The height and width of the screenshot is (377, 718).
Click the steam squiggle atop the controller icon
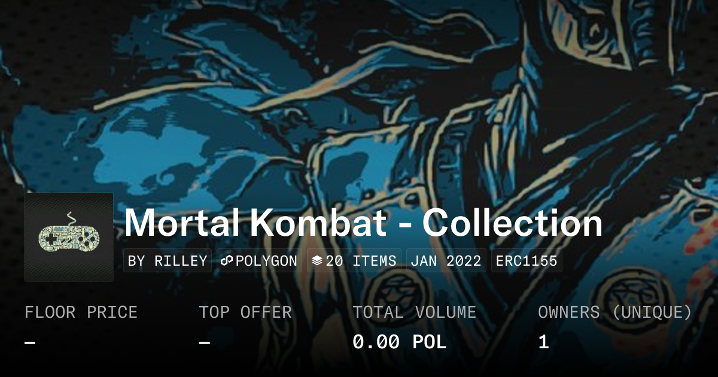(x=71, y=218)
